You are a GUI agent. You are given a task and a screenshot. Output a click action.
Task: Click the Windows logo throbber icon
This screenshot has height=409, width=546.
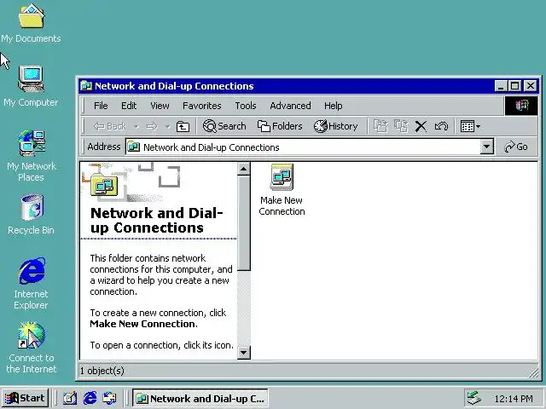(521, 106)
